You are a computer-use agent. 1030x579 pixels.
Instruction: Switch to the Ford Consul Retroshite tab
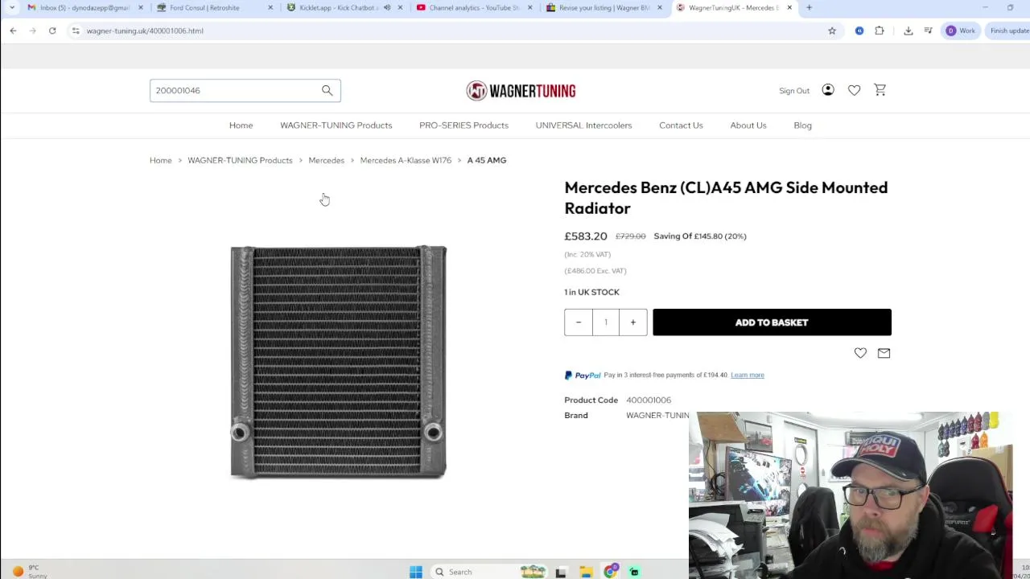pos(204,8)
